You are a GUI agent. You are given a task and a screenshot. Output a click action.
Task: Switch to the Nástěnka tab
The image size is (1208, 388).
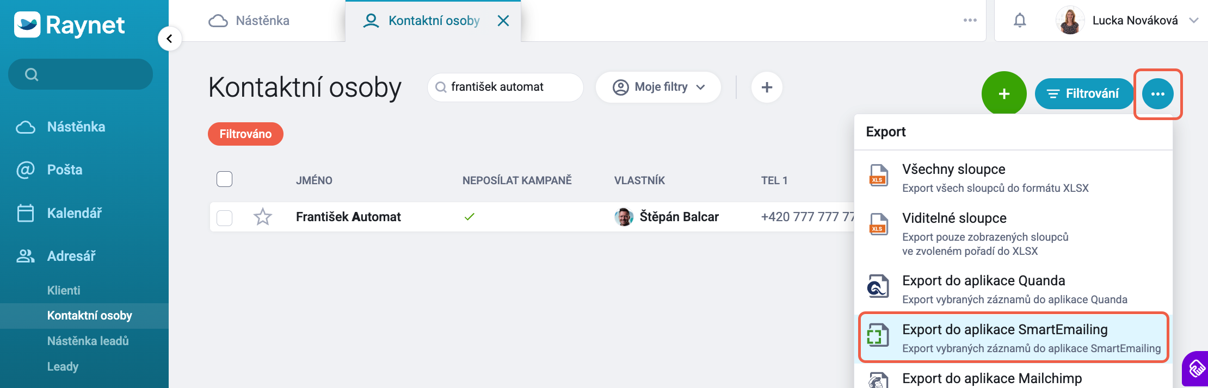tap(249, 21)
